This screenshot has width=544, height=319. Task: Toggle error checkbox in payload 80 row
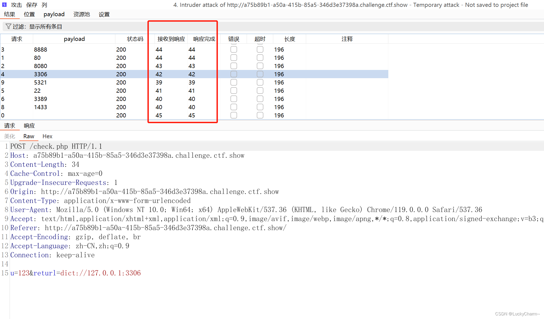234,58
